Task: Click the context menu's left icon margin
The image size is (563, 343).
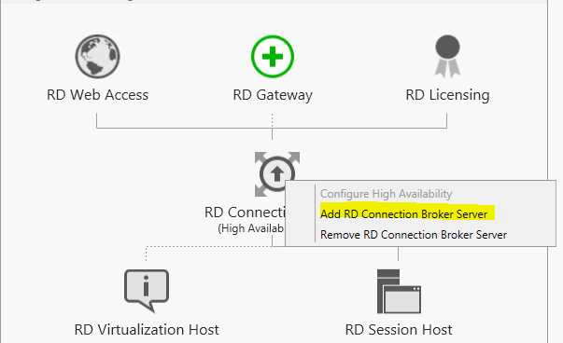Action: pyautogui.click(x=300, y=213)
